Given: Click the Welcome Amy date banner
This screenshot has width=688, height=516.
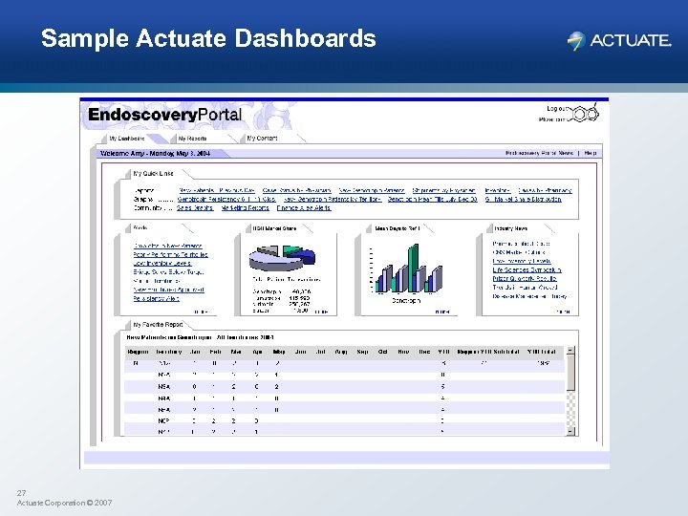Looking at the screenshot, I should pyautogui.click(x=156, y=153).
